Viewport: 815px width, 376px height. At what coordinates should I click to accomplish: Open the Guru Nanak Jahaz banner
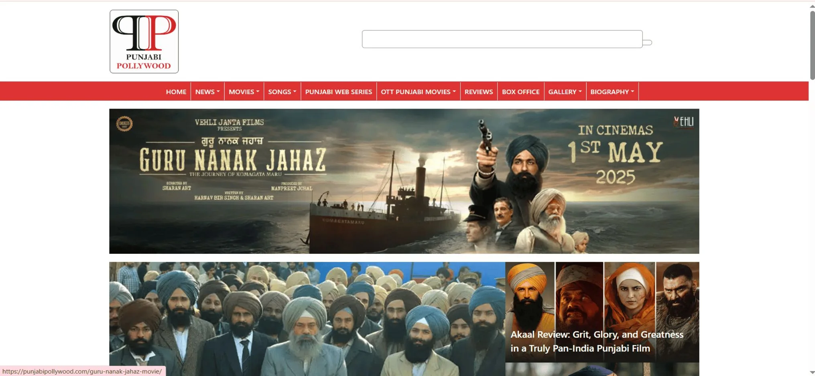coord(404,181)
